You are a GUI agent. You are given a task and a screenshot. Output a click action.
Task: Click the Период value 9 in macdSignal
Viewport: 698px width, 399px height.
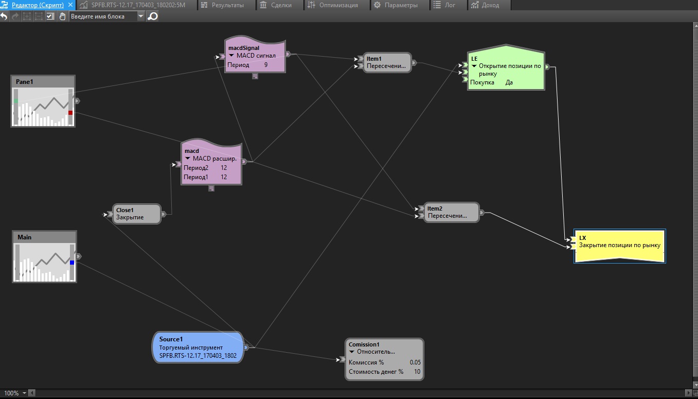[x=266, y=65]
